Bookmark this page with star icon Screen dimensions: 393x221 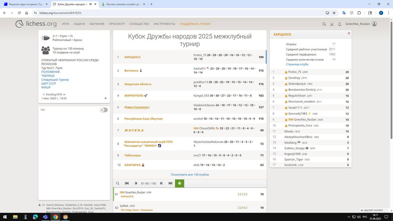(x=334, y=13)
